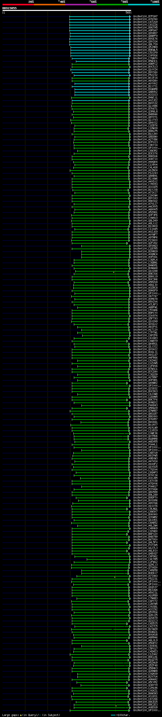162x717 pixels.
Task: Select the UniRef100_Q1QZA8 label
Action: coord(145,271)
